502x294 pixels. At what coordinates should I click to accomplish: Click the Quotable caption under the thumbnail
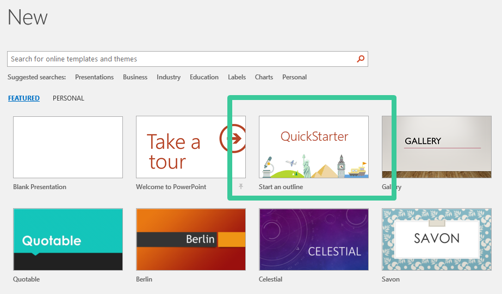tap(27, 279)
